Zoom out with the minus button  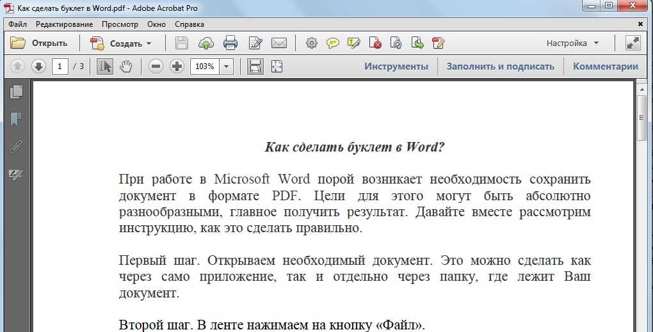pyautogui.click(x=156, y=66)
